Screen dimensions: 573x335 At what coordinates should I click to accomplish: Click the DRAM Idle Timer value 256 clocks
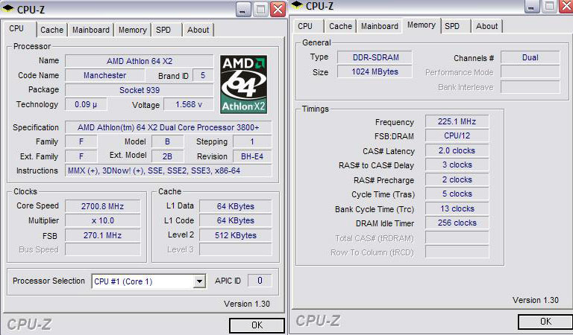coord(457,223)
